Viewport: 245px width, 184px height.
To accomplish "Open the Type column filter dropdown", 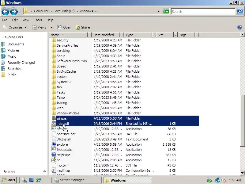I will coord(154,35).
